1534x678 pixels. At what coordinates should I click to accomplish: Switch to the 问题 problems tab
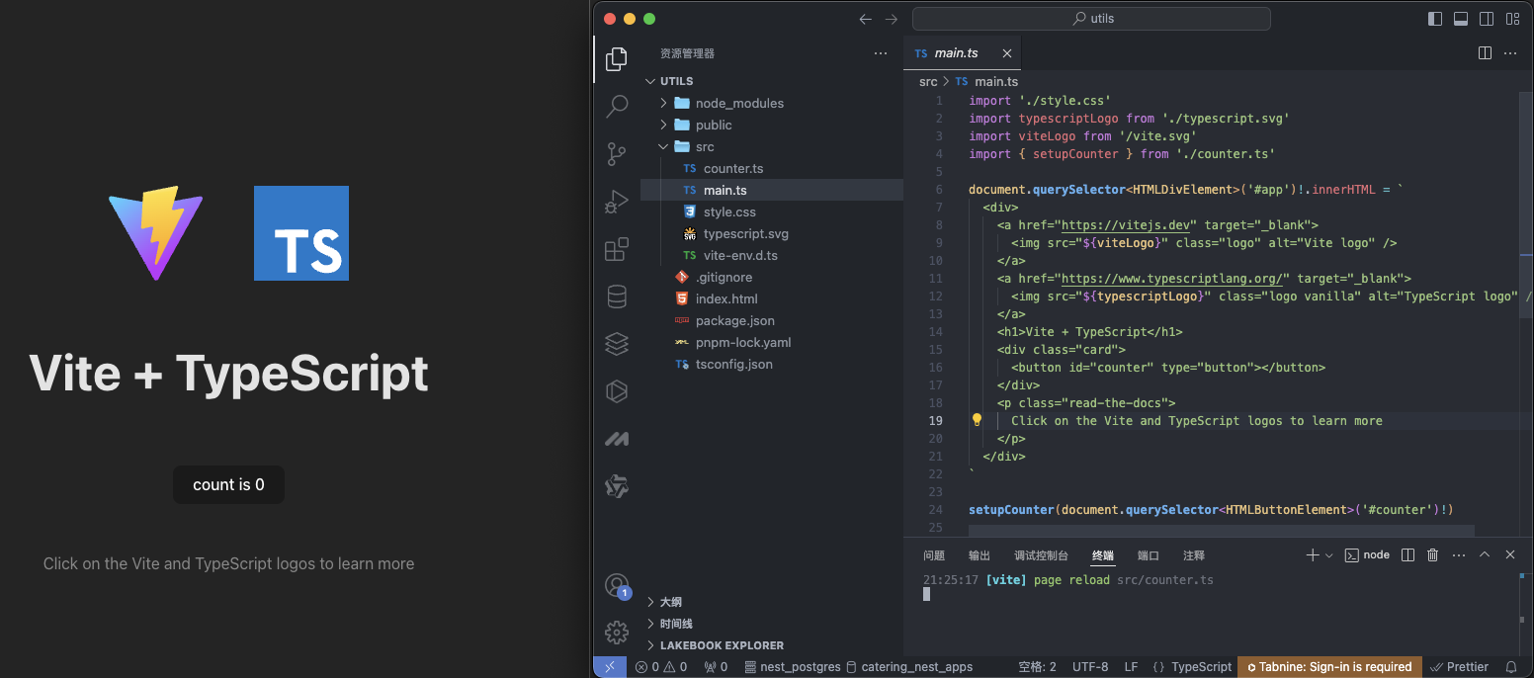click(x=934, y=555)
